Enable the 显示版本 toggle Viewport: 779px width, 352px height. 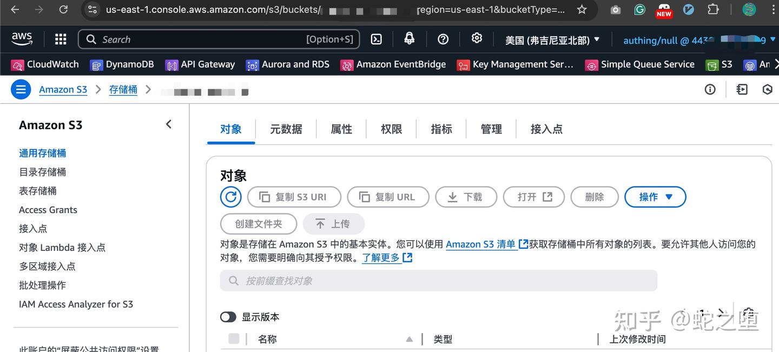(x=228, y=317)
